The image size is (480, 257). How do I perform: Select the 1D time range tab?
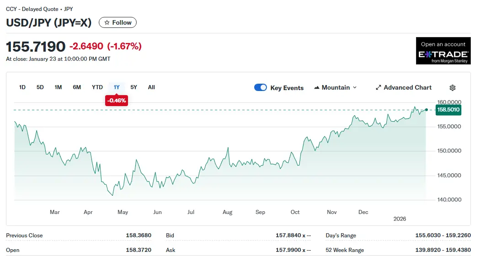point(22,87)
